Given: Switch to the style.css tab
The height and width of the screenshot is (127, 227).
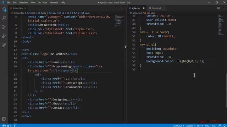Looking at the screenshot, I should [x=135, y=8].
